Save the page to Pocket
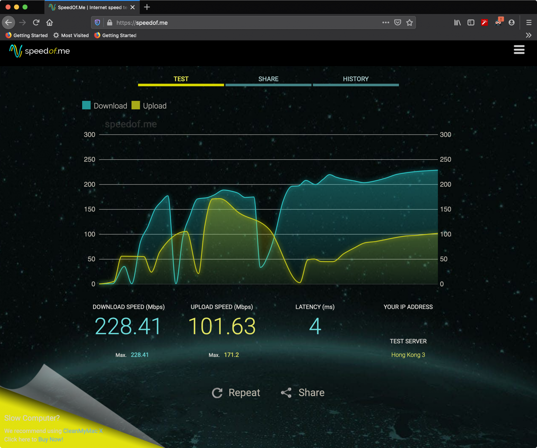The image size is (537, 448). click(x=397, y=23)
